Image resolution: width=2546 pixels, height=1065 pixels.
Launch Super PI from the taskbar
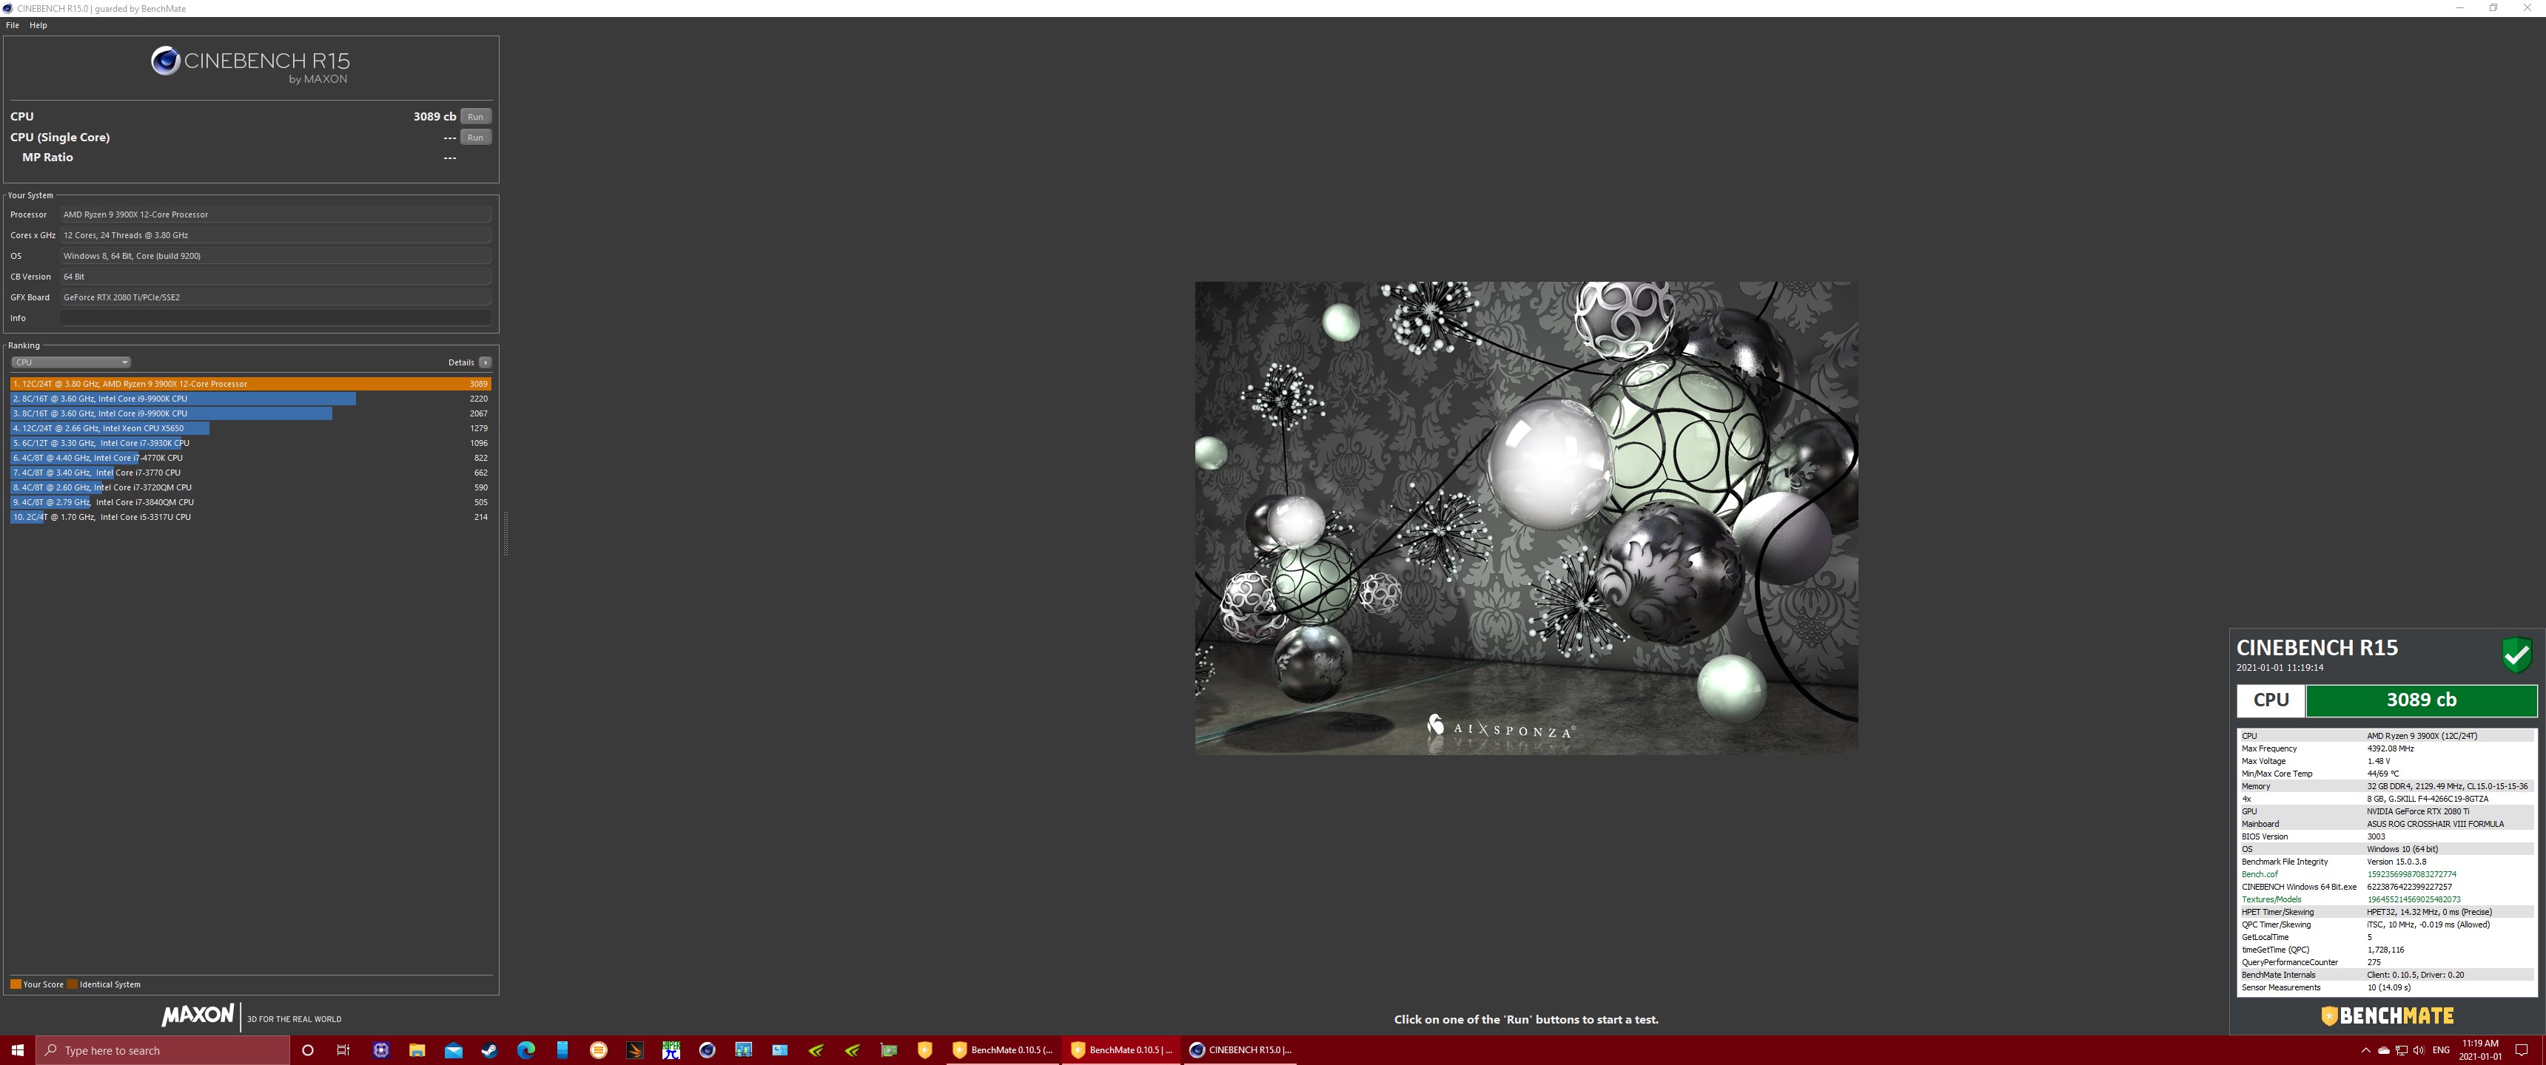click(671, 1050)
